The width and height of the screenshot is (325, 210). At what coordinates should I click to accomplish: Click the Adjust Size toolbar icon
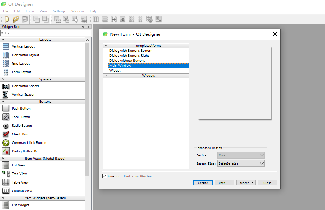(158, 19)
